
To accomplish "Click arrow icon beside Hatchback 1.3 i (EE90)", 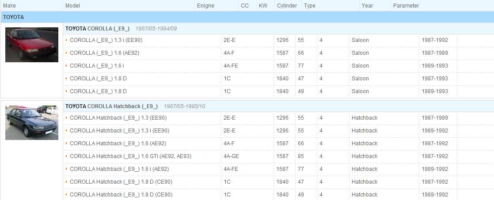I will pyautogui.click(x=67, y=130).
